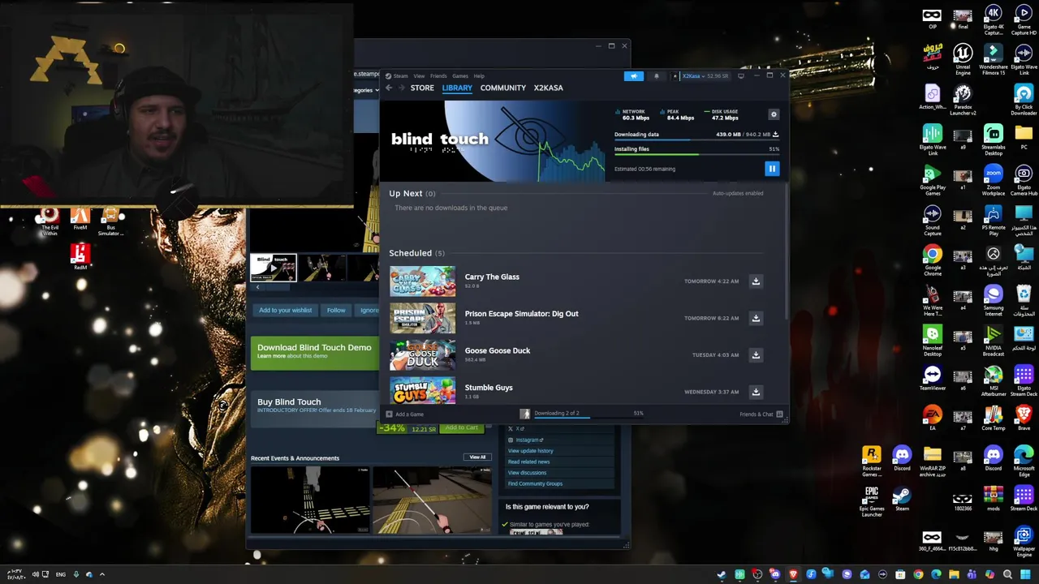Open the Friends menu in Steam

[438, 76]
